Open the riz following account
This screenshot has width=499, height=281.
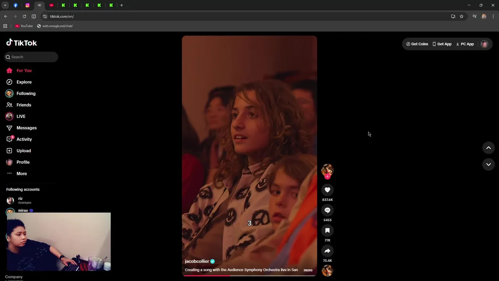(x=19, y=201)
